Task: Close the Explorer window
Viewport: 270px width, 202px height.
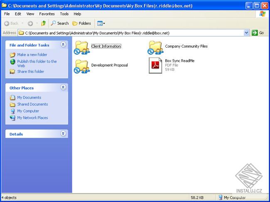Action: click(265, 6)
